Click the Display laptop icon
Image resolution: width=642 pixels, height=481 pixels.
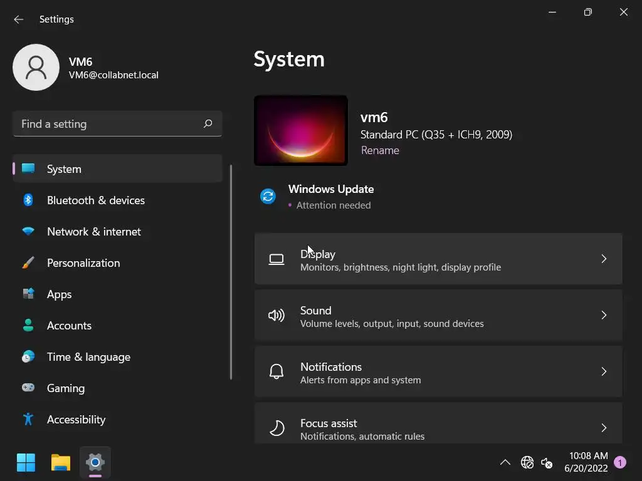click(x=276, y=259)
